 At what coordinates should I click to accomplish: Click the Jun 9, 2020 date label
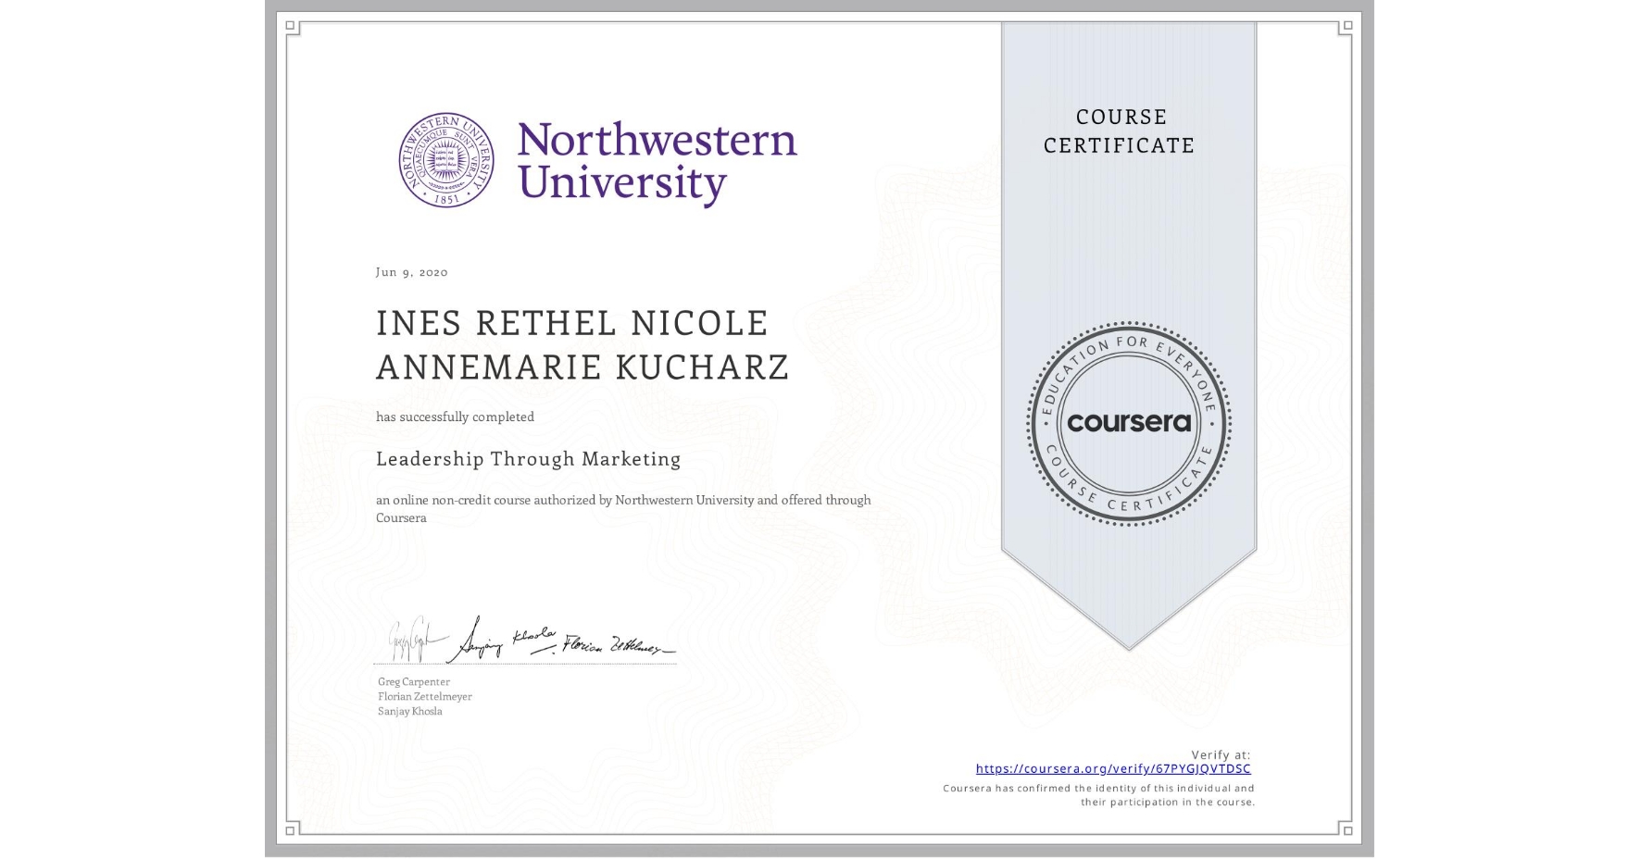coord(410,271)
